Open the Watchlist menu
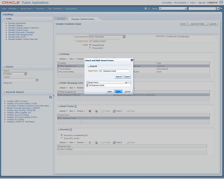Image resolution: width=224 pixels, height=179 pixels. [58, 8]
